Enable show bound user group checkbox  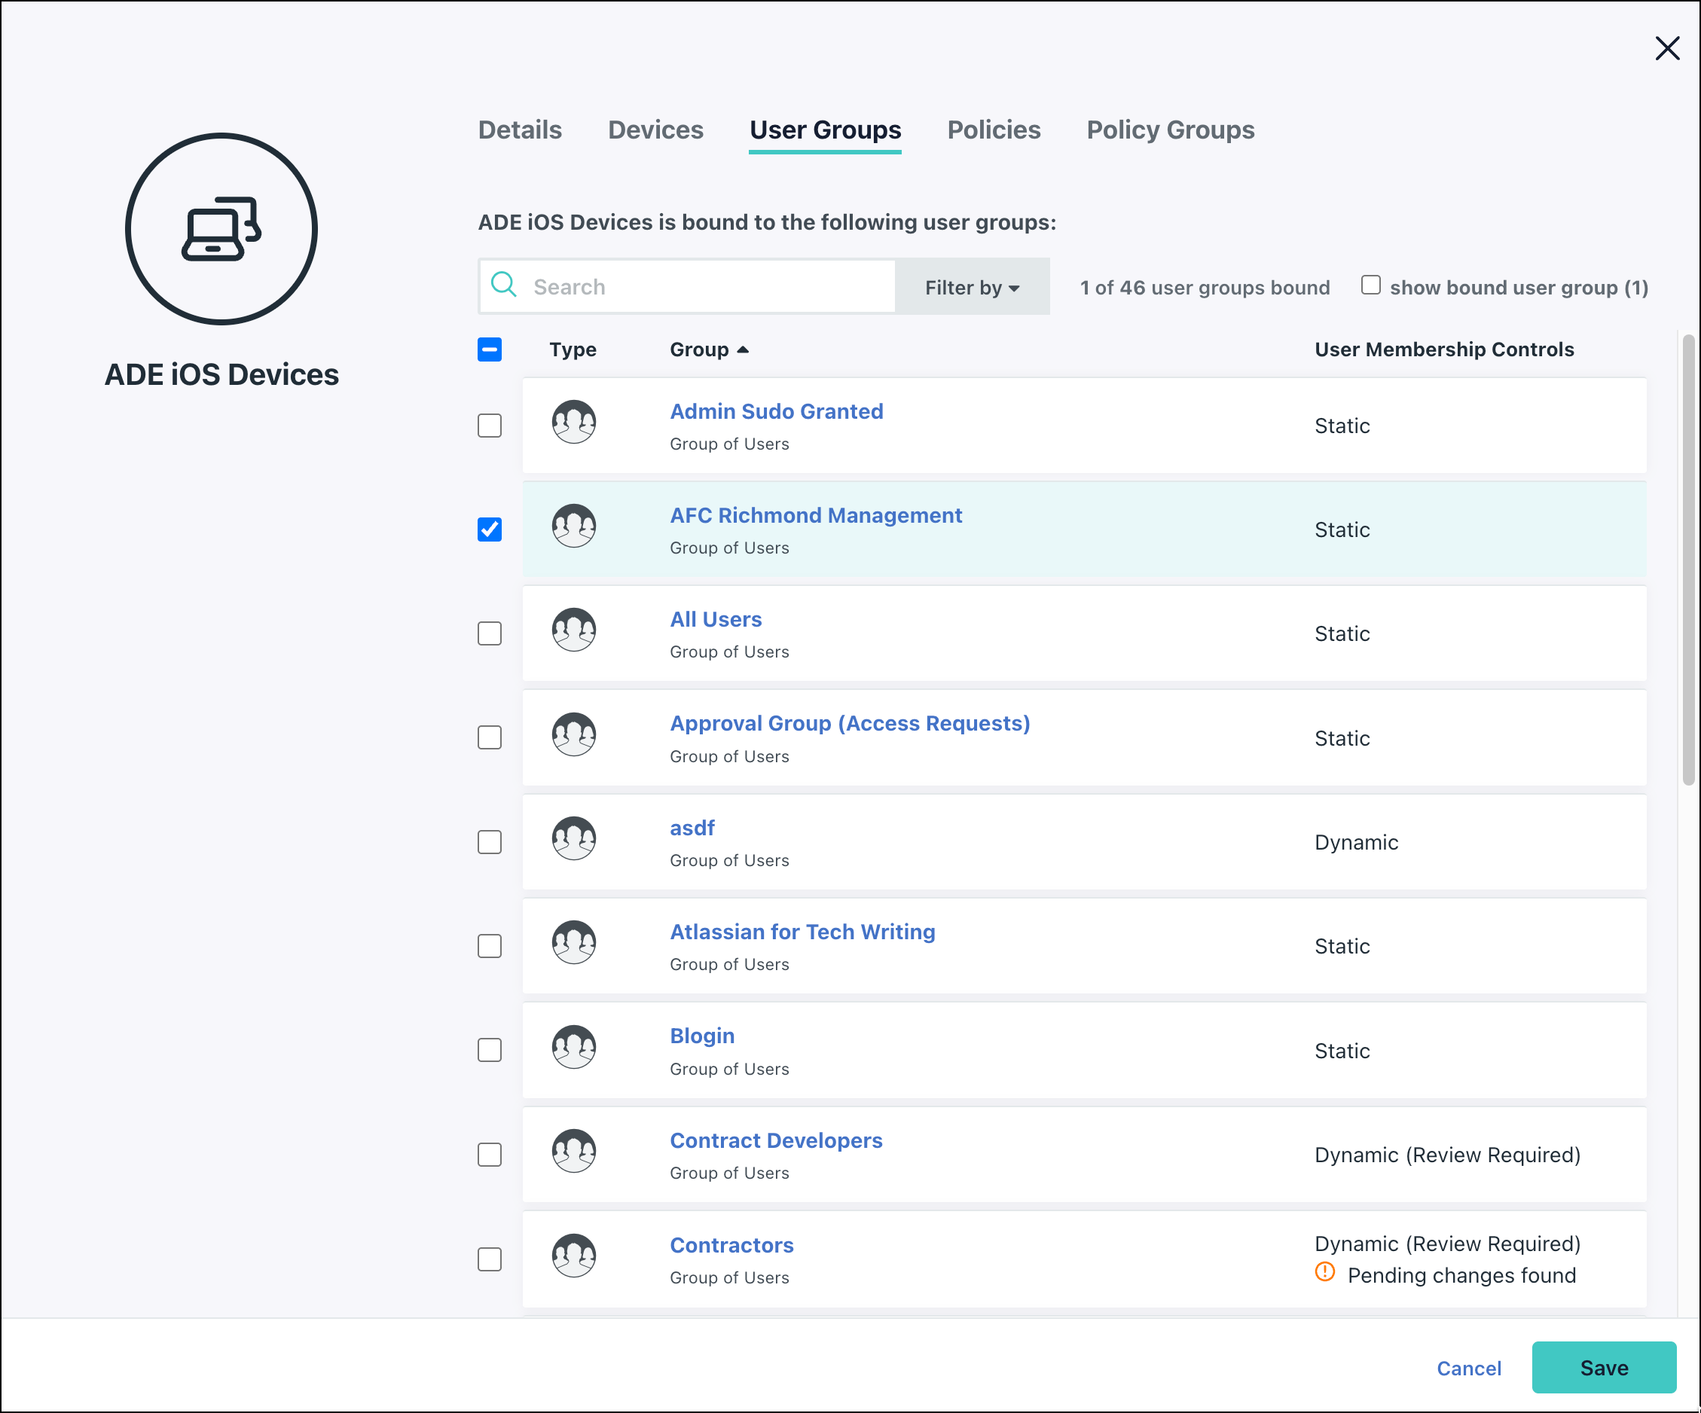click(1370, 285)
